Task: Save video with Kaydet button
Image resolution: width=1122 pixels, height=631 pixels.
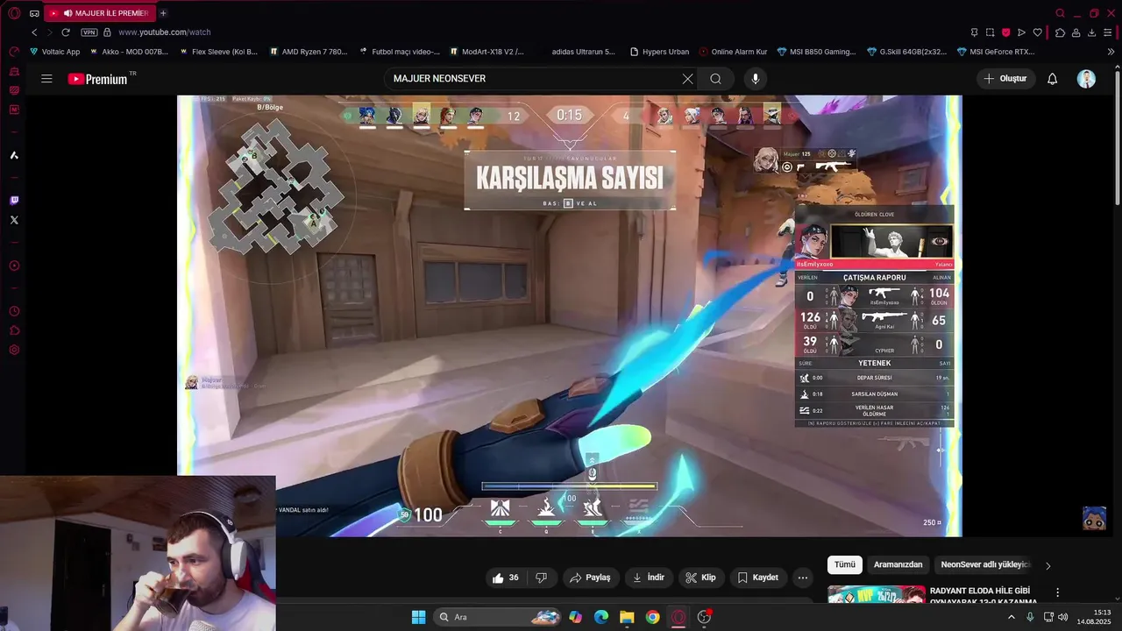Action: [x=757, y=578]
